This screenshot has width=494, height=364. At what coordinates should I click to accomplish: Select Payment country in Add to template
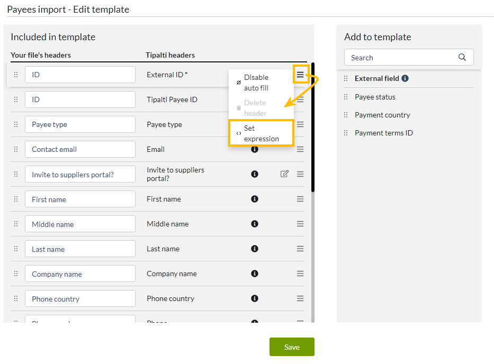(382, 115)
